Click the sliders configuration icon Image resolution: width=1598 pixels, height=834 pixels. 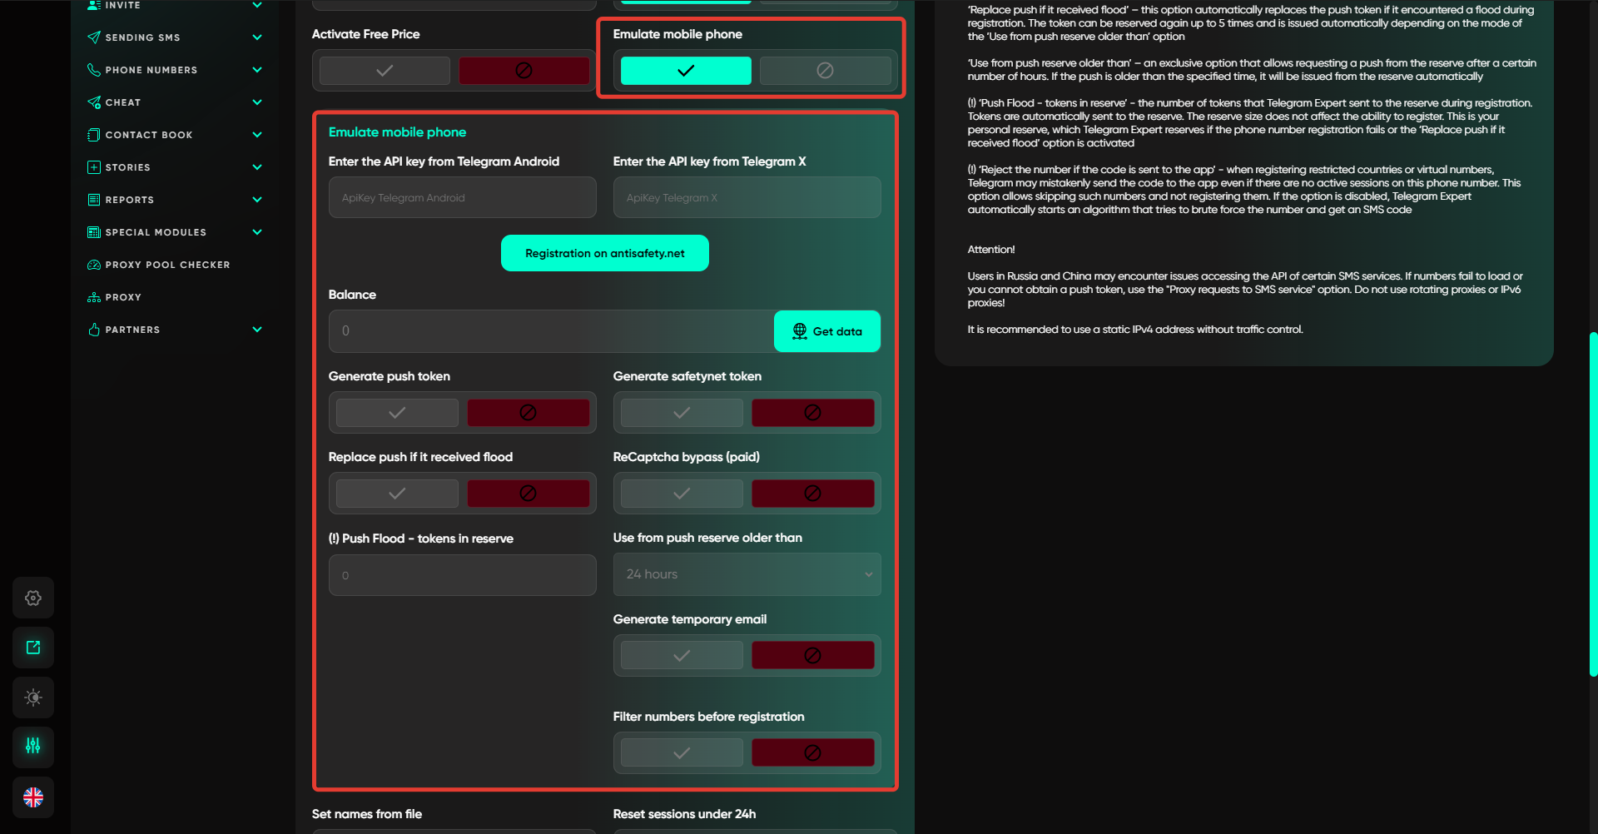33,746
